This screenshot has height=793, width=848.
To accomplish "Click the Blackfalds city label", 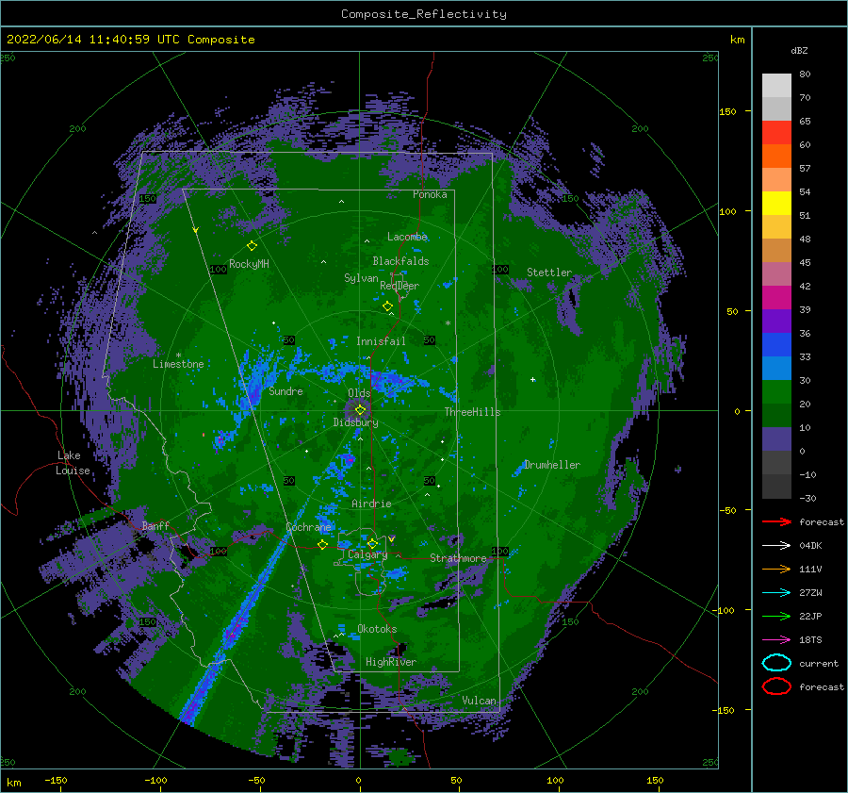I will (400, 261).
